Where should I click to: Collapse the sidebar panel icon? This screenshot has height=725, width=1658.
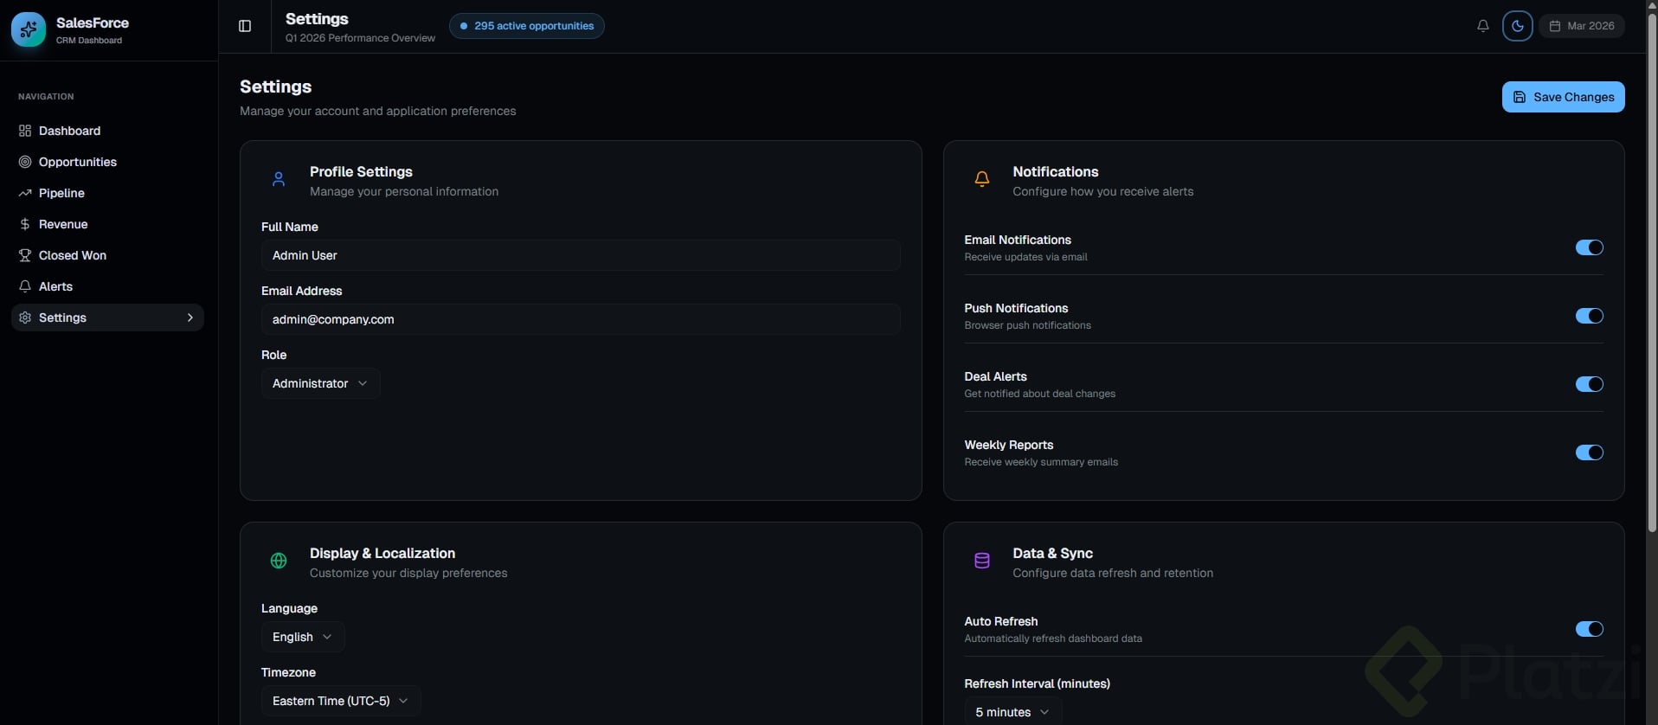click(245, 26)
